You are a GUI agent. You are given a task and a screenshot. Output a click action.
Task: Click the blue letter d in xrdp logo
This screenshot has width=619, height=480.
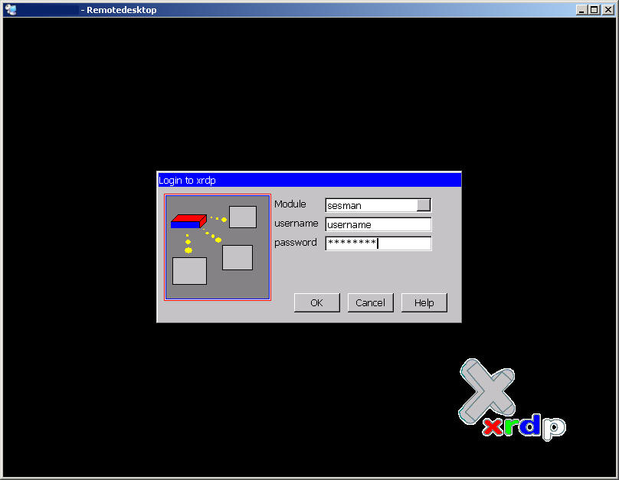529,424
